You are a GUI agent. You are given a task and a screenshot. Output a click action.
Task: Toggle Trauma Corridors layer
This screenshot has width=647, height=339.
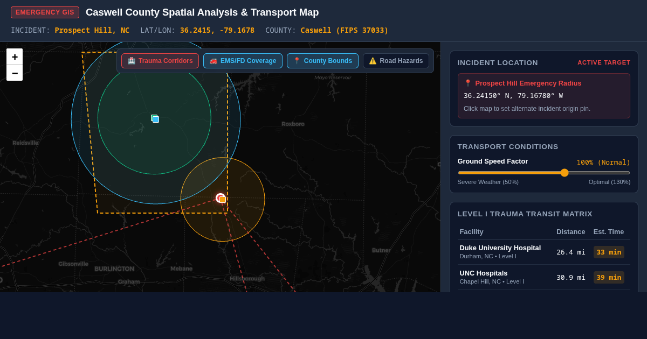(x=160, y=61)
